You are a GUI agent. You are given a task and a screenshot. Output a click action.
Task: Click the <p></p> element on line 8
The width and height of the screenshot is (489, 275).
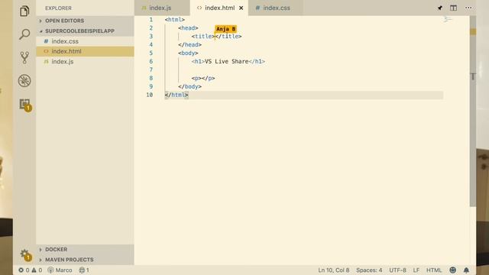[x=203, y=78]
